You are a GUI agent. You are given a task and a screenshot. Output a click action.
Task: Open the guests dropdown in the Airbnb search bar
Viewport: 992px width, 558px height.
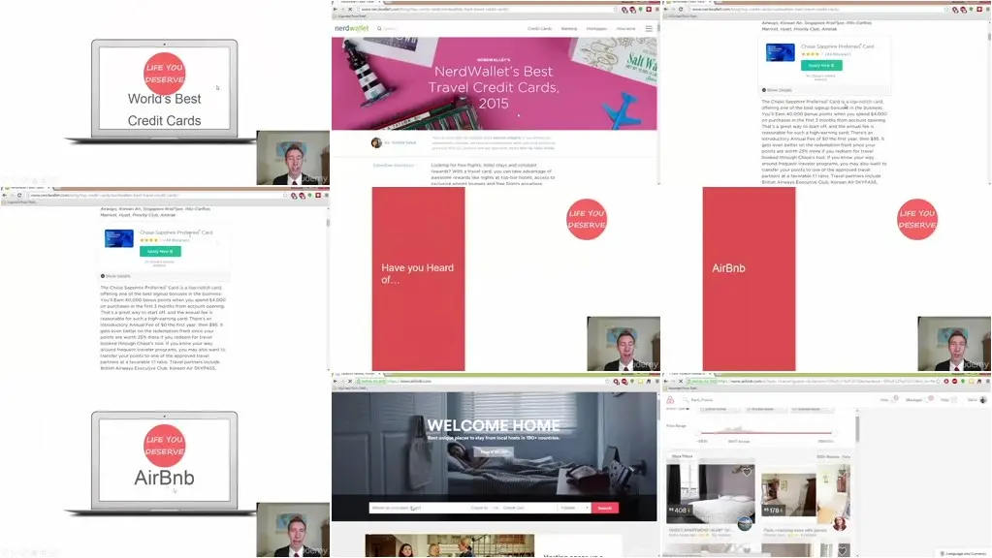click(x=574, y=508)
